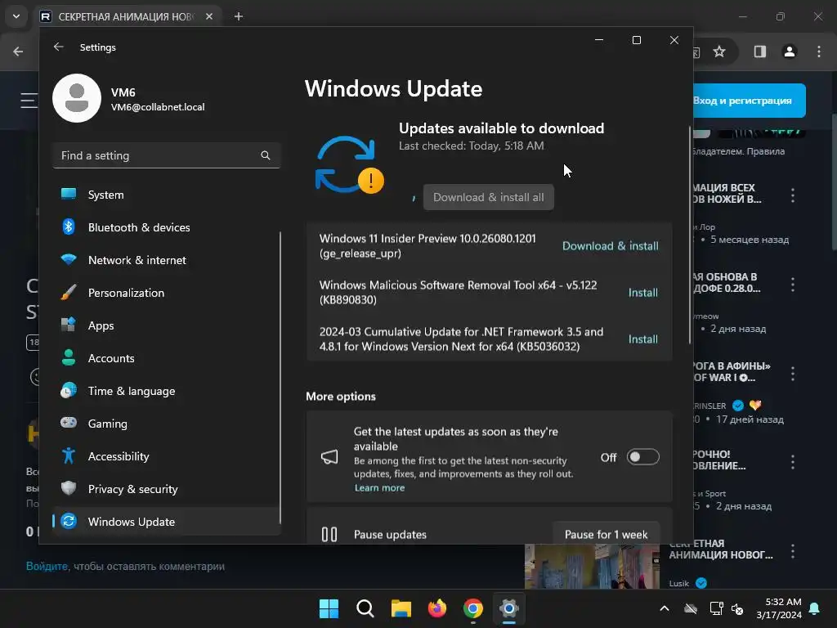The width and height of the screenshot is (837, 628).
Task: Click the search magnifier in Find a setting
Action: (x=266, y=155)
